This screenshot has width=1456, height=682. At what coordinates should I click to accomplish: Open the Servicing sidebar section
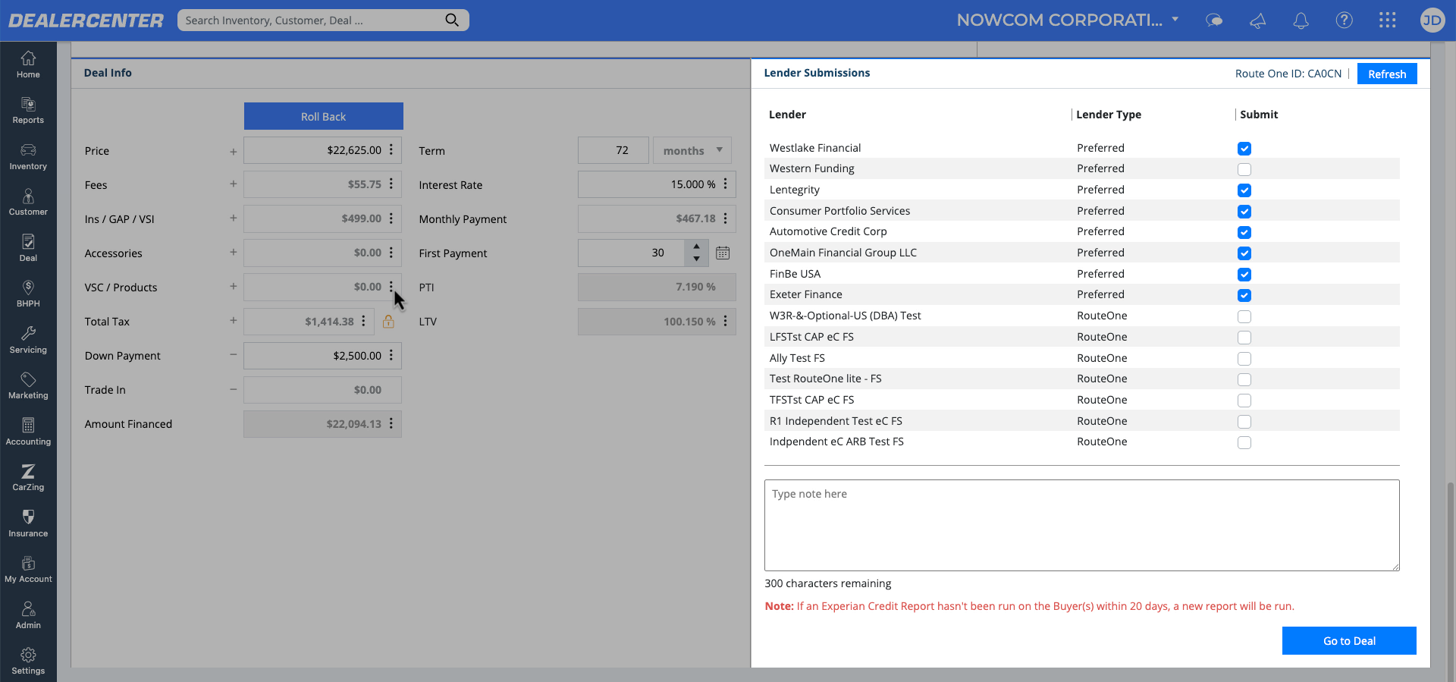coord(28,340)
